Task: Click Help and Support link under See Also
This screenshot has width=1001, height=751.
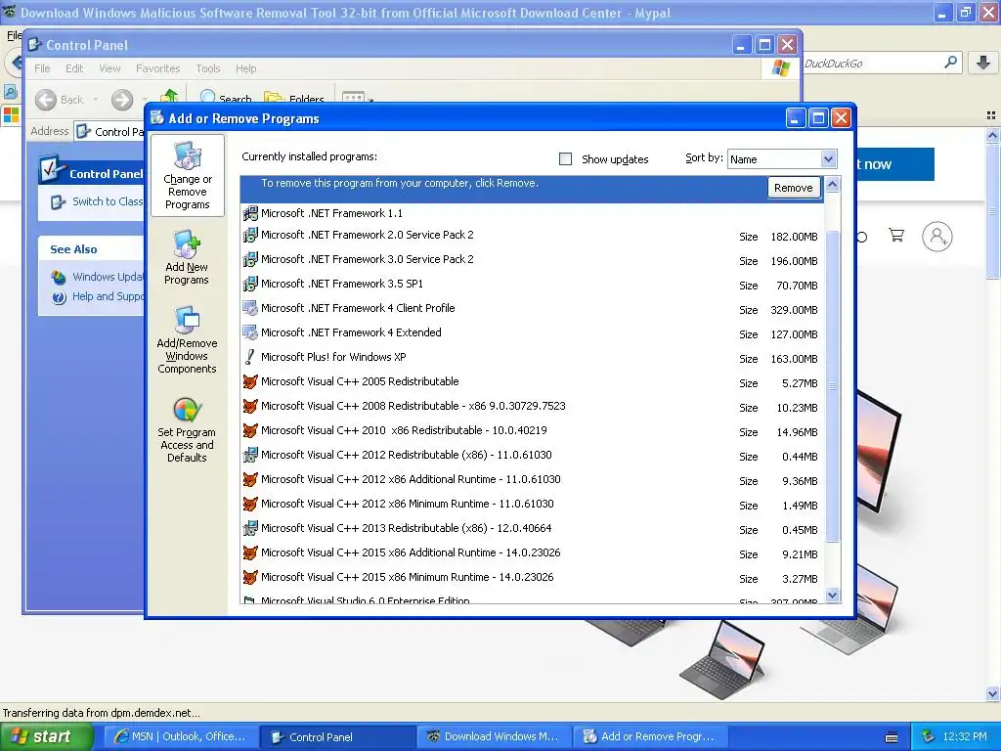Action: click(108, 296)
